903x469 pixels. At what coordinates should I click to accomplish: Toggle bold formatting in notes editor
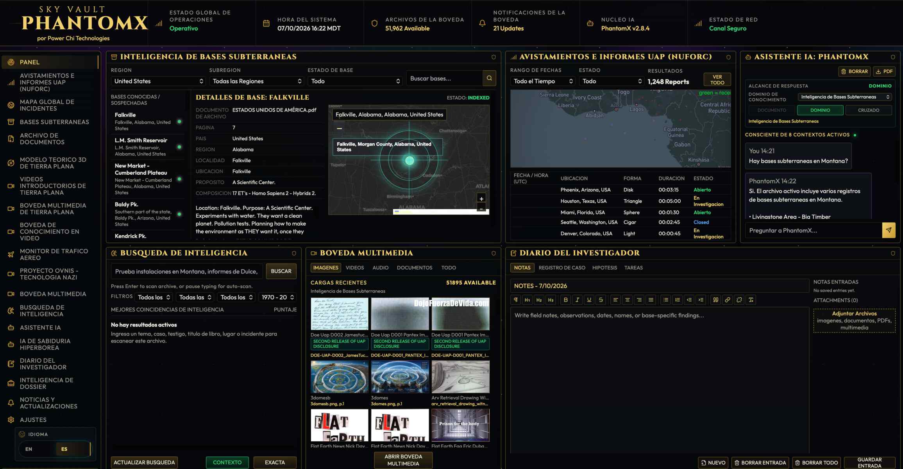[565, 300]
